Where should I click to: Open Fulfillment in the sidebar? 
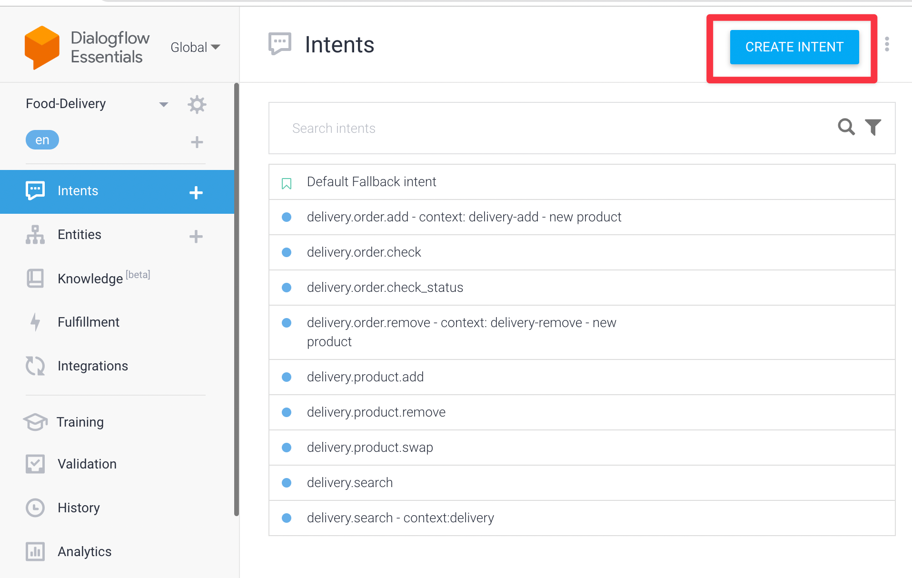point(88,322)
